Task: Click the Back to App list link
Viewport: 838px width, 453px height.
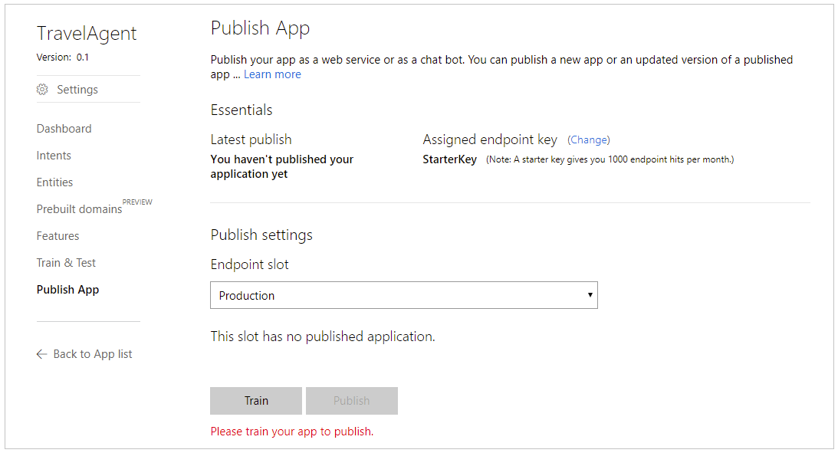Action: (x=93, y=354)
